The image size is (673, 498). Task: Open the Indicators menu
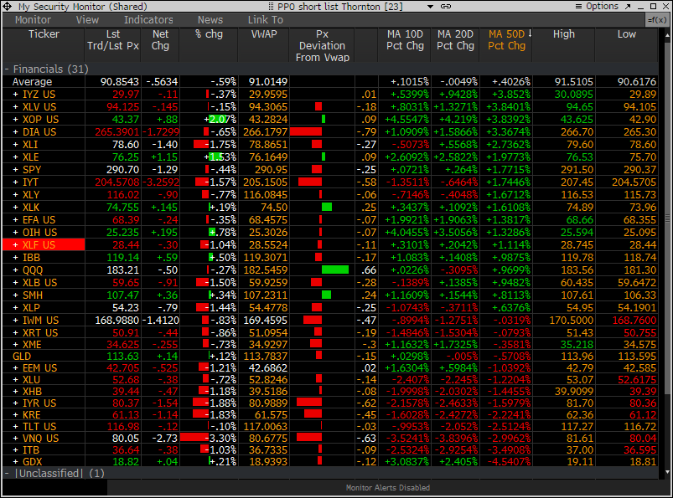[x=148, y=20]
